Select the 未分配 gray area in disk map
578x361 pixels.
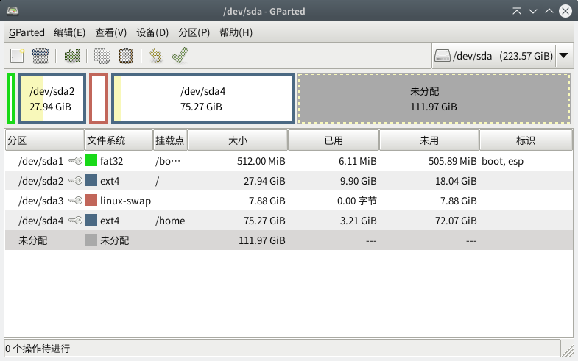(434, 99)
